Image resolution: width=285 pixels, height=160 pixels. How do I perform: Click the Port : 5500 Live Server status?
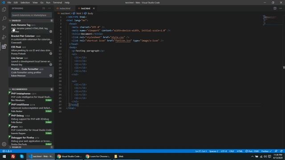click(252, 151)
